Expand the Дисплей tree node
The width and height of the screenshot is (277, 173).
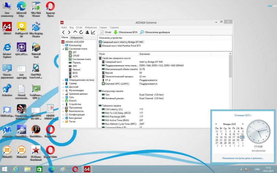point(63,87)
